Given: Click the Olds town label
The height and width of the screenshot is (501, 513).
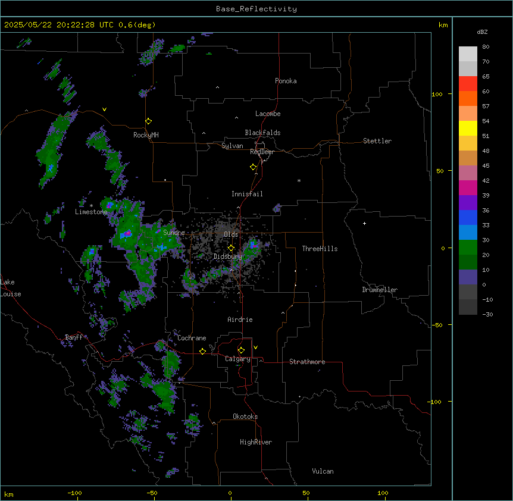Looking at the screenshot, I should pos(231,234).
